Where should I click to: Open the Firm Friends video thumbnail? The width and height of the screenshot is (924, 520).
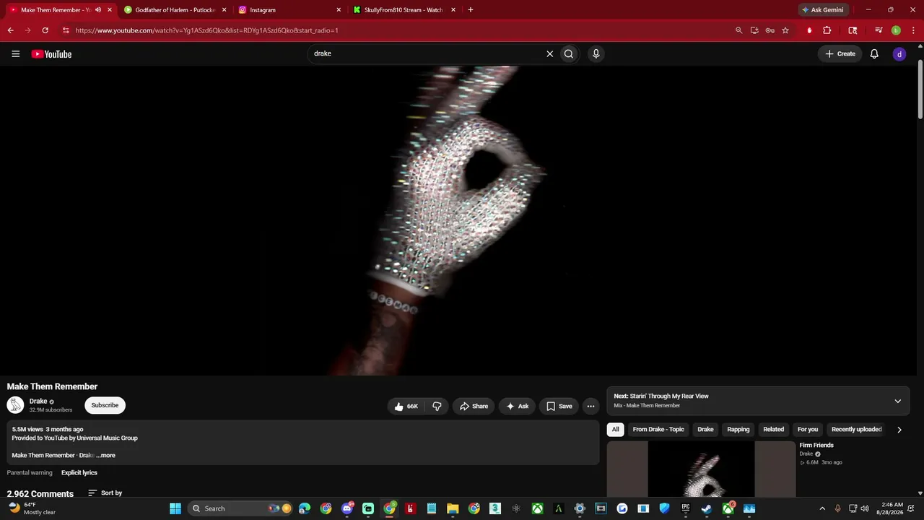[702, 469]
